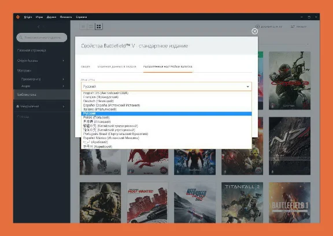Choose Traditional Chinese (Китайский традиционный) option
Viewport: 333px width, 236px height.
coord(166,126)
